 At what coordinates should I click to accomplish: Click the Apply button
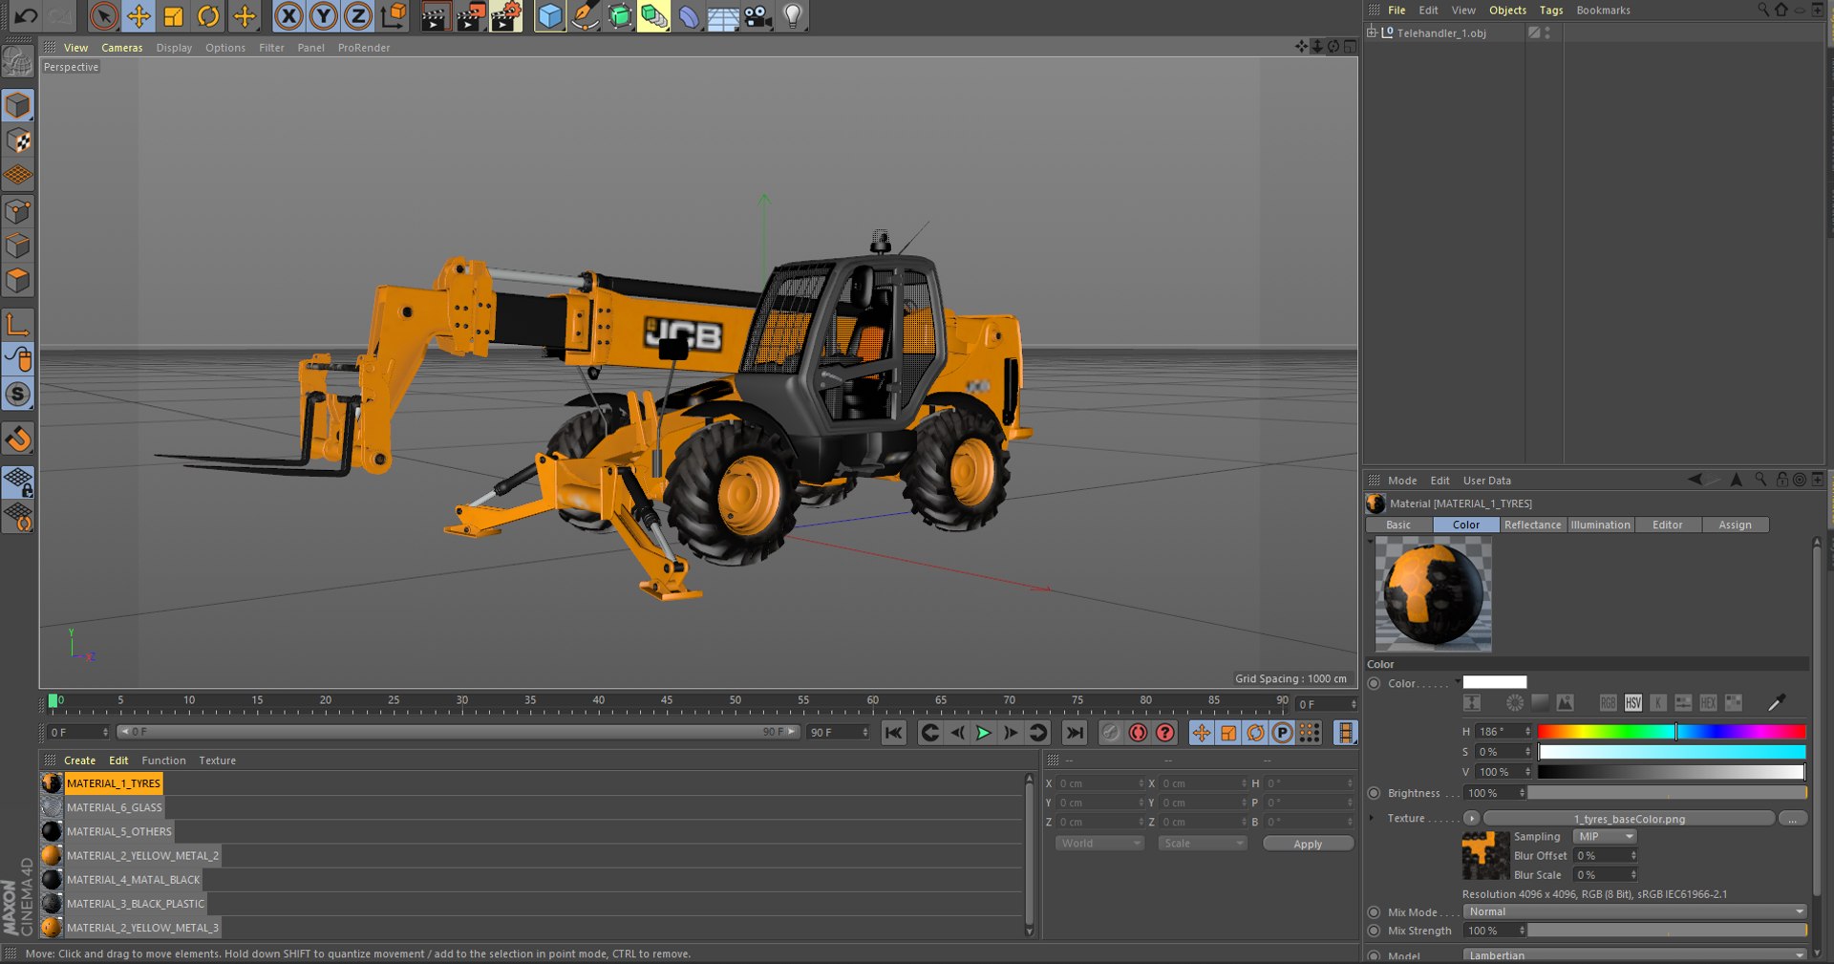tap(1308, 844)
